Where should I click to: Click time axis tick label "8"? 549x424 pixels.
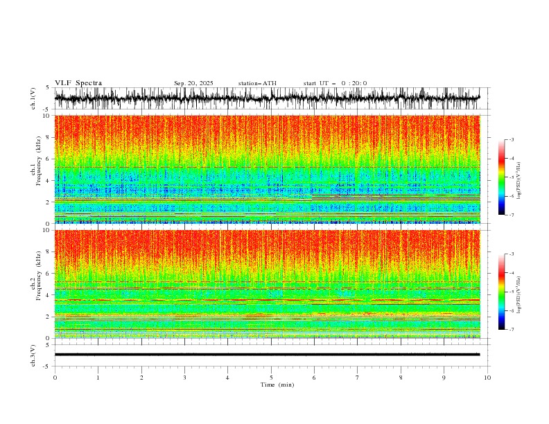(401, 378)
